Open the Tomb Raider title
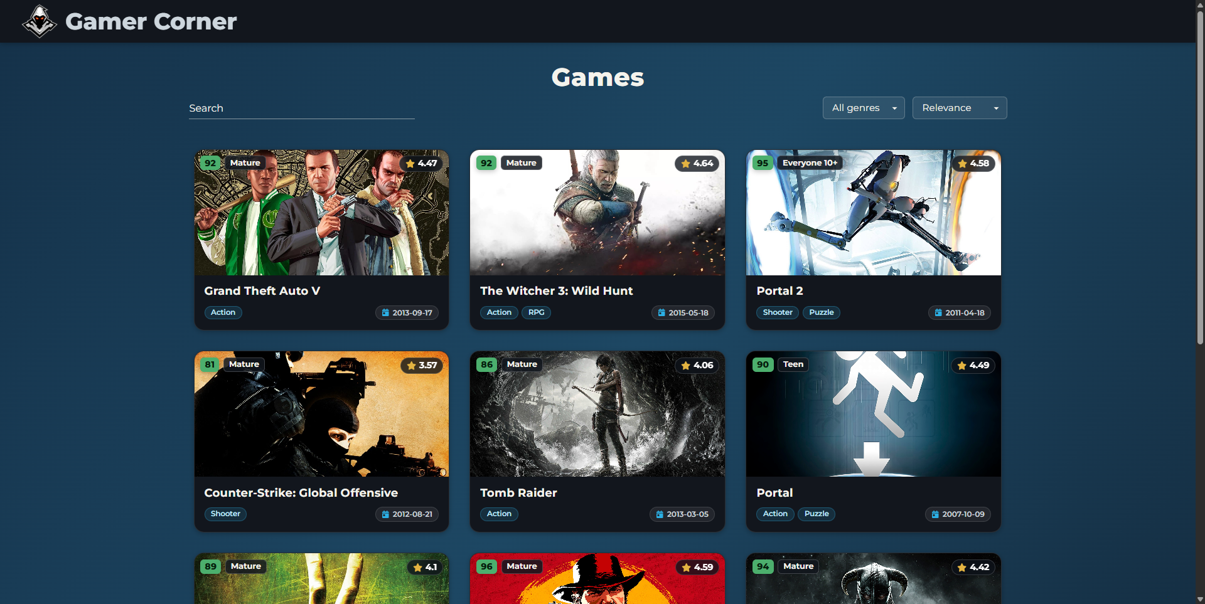Viewport: 1205px width, 604px height. tap(518, 493)
